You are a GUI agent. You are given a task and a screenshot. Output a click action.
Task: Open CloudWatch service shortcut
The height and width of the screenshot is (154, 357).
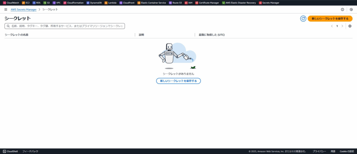coord(10,3)
